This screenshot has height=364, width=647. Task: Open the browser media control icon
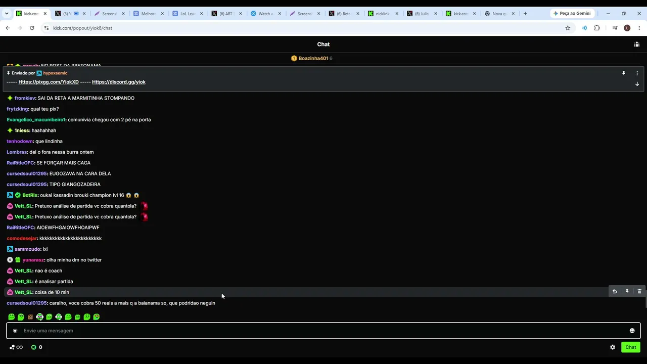click(x=615, y=28)
